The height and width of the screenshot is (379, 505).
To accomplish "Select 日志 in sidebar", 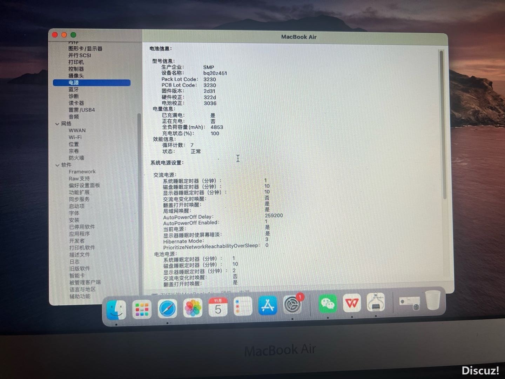I will pyautogui.click(x=74, y=261).
